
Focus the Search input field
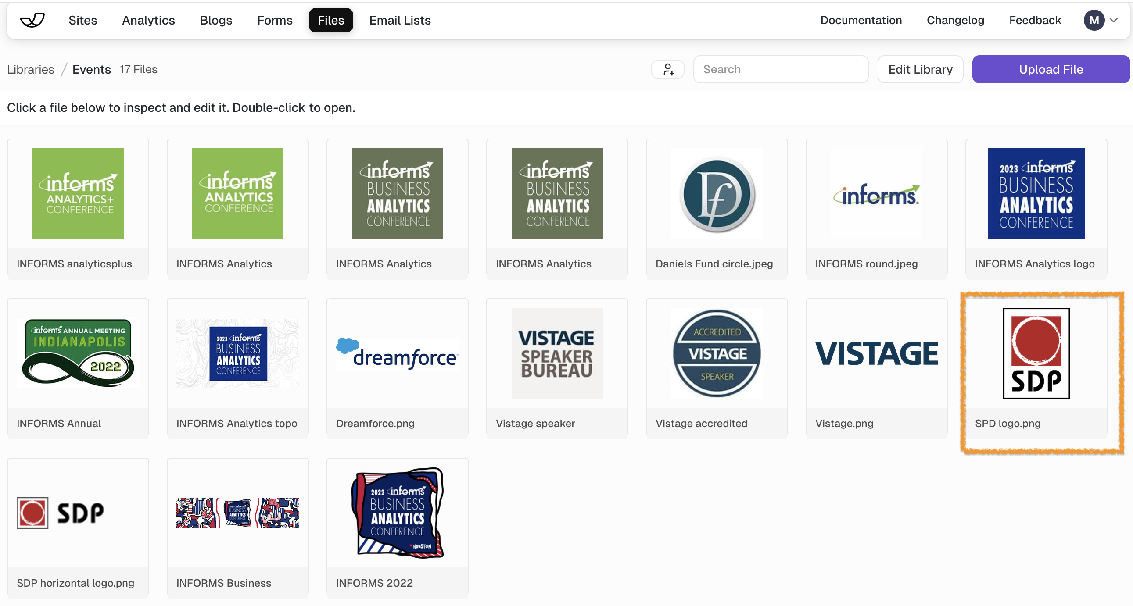[x=781, y=69]
